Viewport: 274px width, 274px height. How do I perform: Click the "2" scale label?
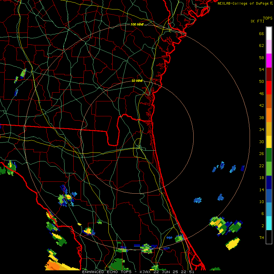coord(263,226)
